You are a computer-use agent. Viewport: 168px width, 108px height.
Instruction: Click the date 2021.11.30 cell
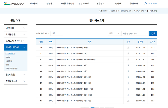(x=140, y=60)
